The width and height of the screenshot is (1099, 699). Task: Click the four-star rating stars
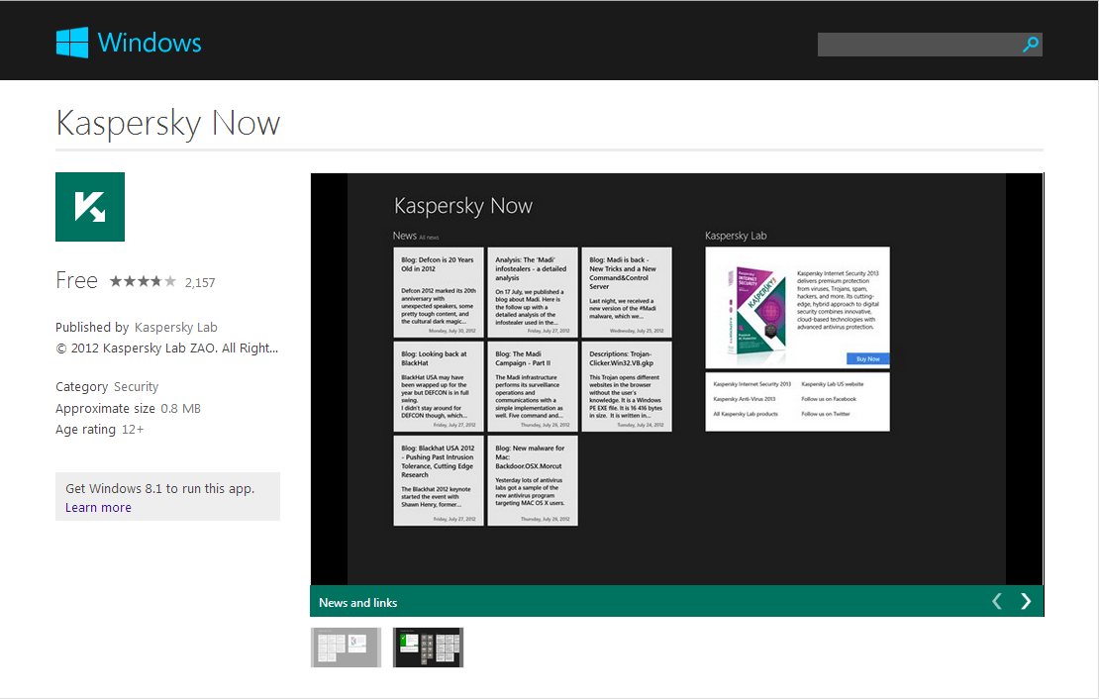[143, 282]
